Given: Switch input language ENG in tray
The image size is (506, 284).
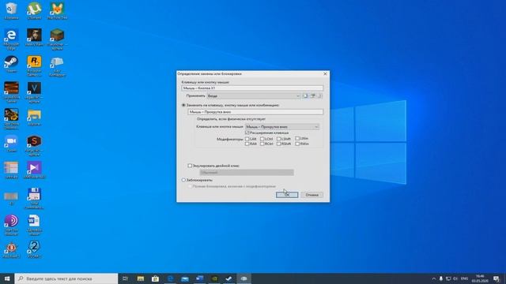Looking at the screenshot, I should tap(464, 278).
